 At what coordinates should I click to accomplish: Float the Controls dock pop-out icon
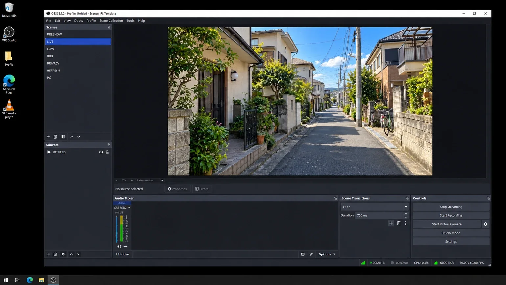[488, 198]
